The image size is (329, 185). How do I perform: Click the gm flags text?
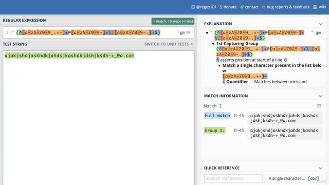182,33
